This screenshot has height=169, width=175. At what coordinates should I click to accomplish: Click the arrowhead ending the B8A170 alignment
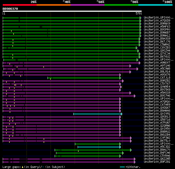coord(131,150)
